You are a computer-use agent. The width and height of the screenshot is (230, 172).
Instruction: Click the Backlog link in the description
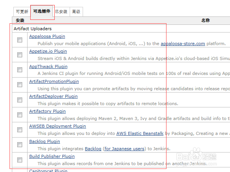93,149
